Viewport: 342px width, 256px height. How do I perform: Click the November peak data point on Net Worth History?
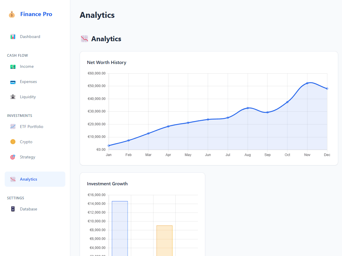point(307,83)
